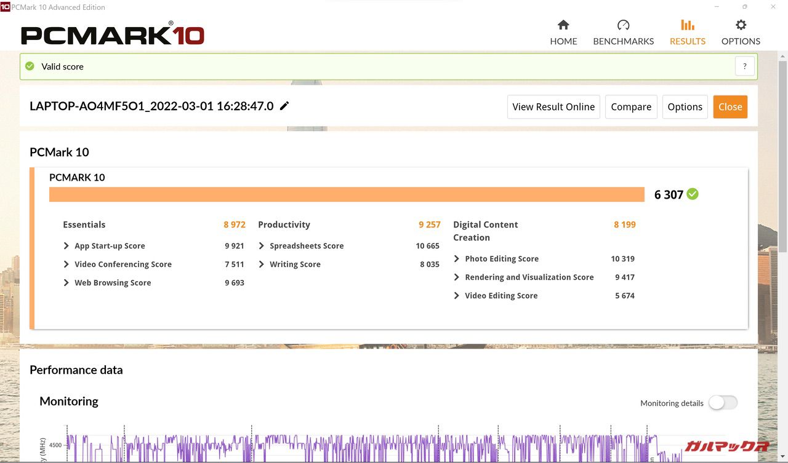This screenshot has width=788, height=463.
Task: Click the question mark help icon
Action: (744, 66)
